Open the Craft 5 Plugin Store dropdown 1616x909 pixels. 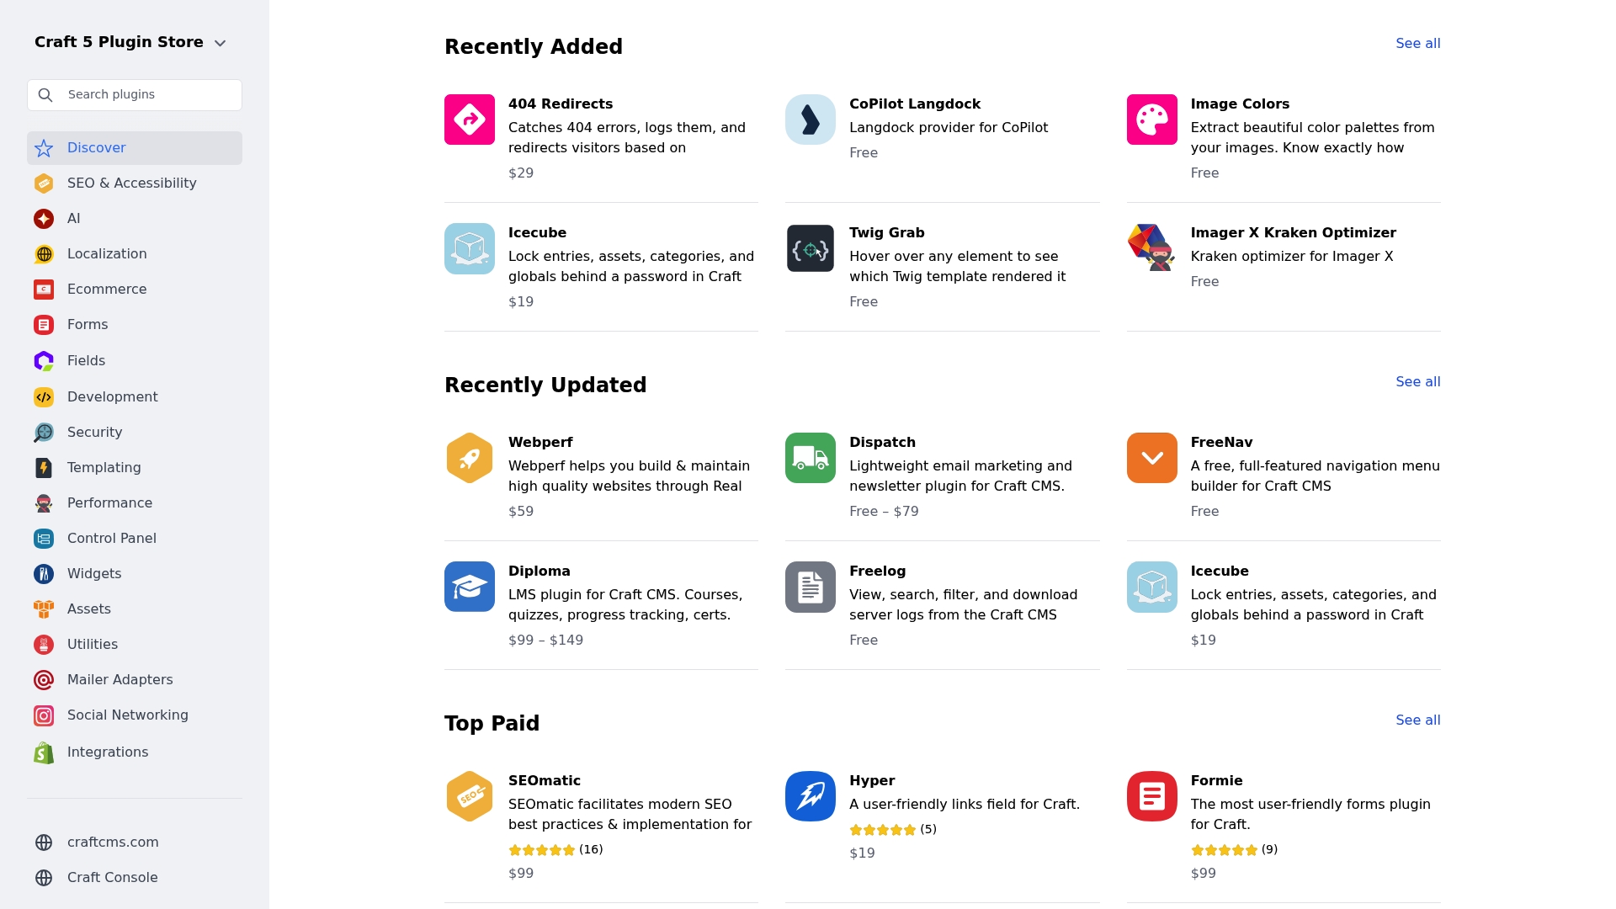(130, 42)
